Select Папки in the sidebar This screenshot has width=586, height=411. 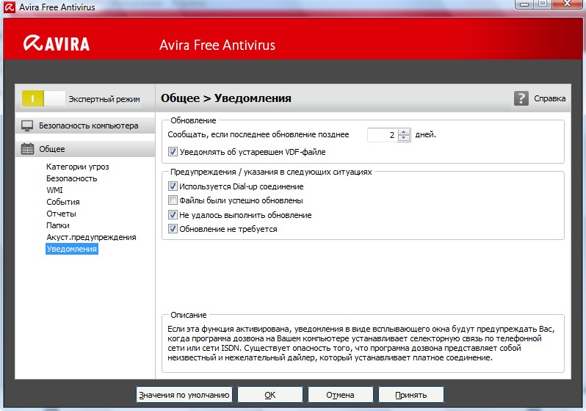click(x=58, y=225)
